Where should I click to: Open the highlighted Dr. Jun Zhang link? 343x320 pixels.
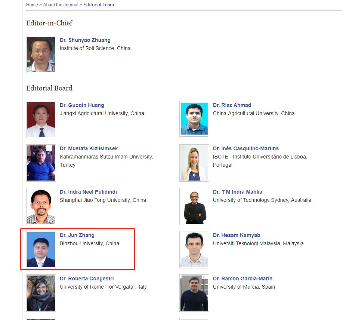click(x=77, y=235)
